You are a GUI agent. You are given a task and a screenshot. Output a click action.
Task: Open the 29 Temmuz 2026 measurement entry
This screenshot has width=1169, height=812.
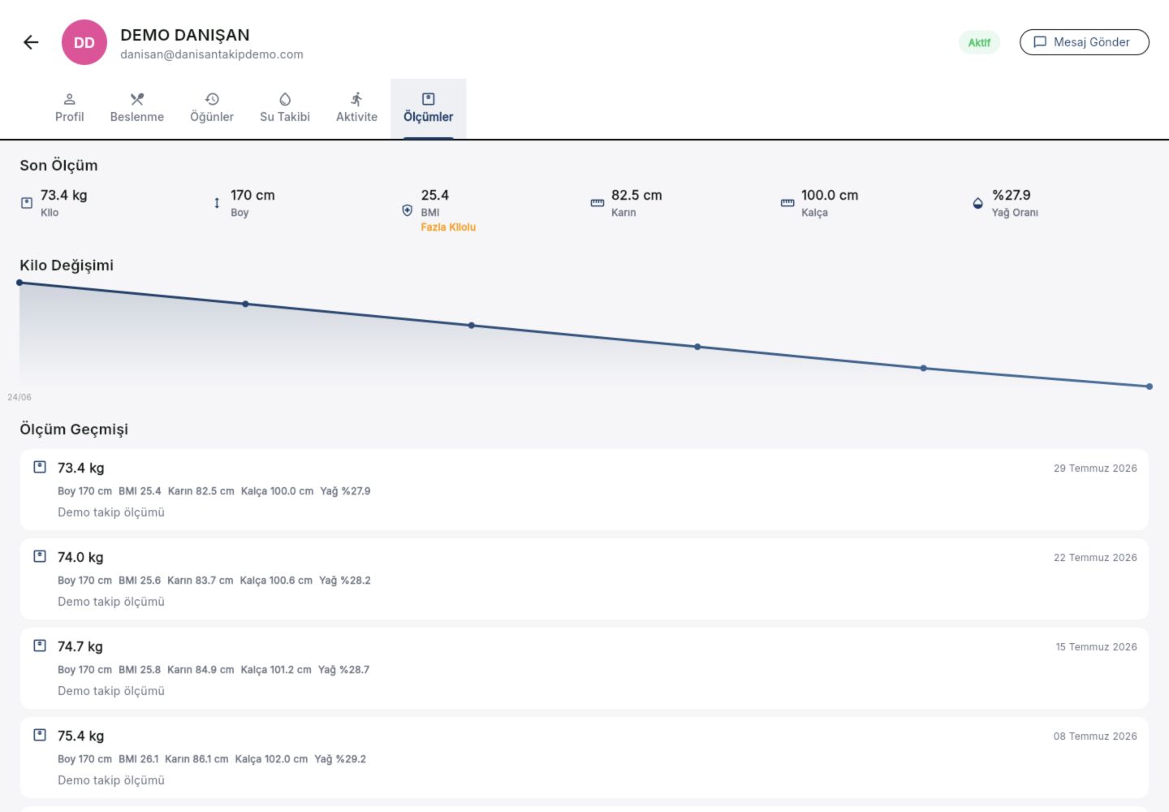[584, 490]
